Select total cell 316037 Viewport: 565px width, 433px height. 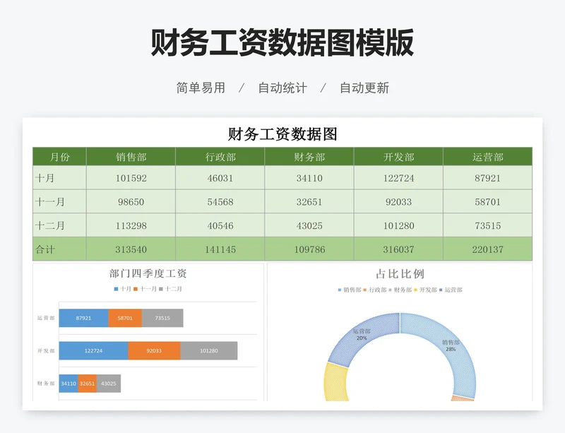[398, 249]
